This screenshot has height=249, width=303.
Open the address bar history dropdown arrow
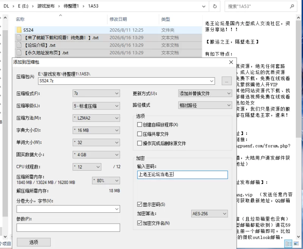(204, 6)
